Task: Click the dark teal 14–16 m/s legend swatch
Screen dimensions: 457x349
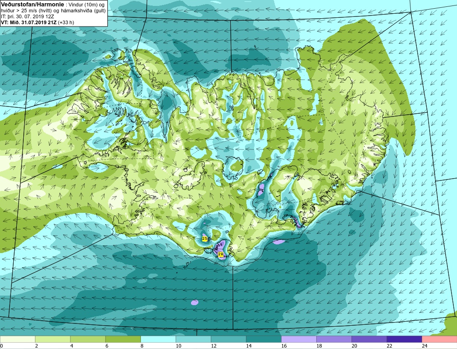Action: 264,339
